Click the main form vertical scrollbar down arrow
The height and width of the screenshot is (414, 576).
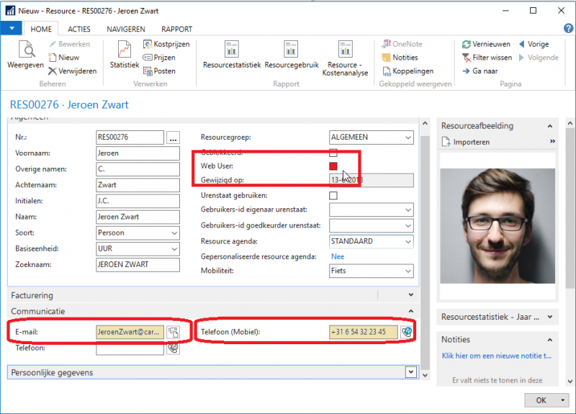click(425, 375)
